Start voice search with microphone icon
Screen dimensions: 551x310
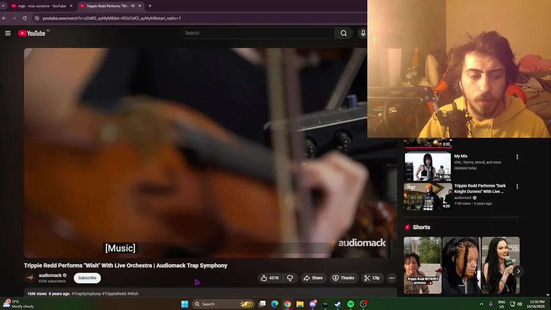363,33
